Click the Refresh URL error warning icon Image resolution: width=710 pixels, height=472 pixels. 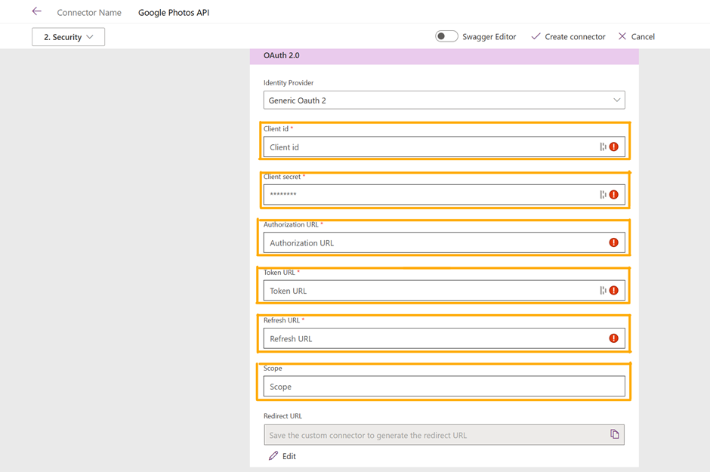613,338
